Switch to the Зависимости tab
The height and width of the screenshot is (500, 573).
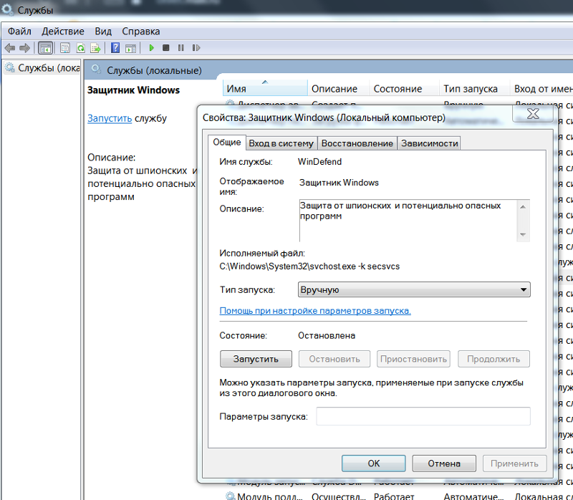(x=429, y=143)
